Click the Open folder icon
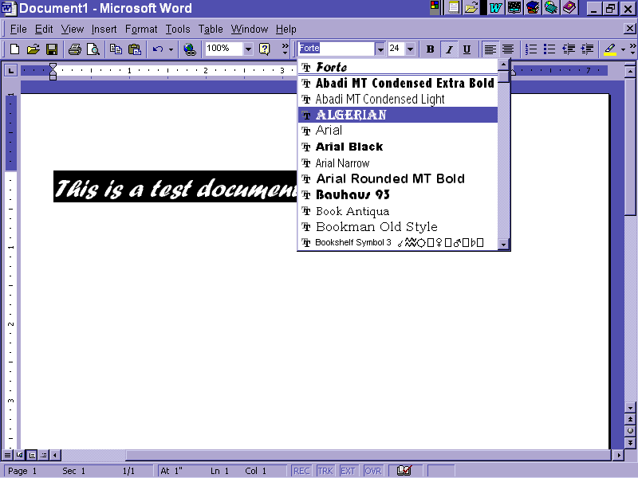This screenshot has width=638, height=478. click(x=33, y=49)
